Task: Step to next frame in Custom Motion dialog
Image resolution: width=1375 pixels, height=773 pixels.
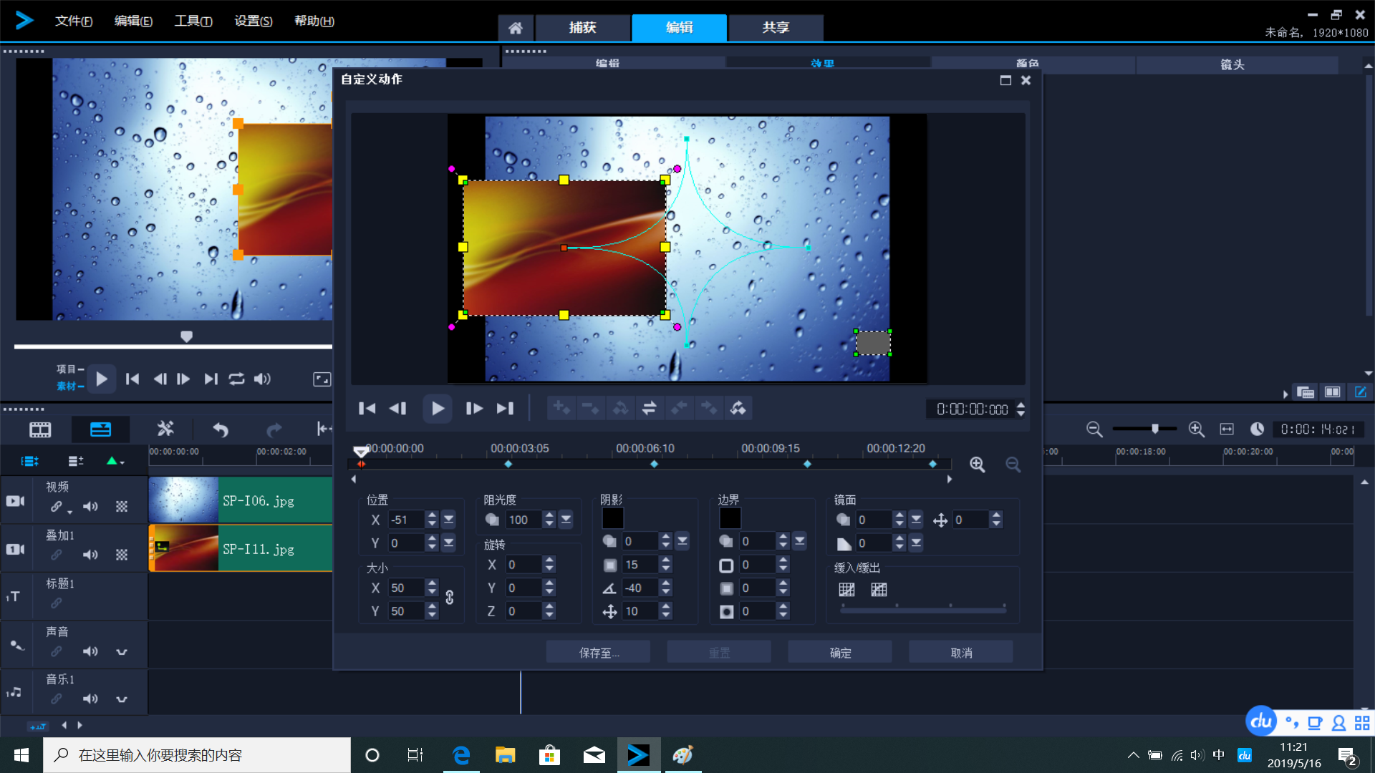Action: 473,409
